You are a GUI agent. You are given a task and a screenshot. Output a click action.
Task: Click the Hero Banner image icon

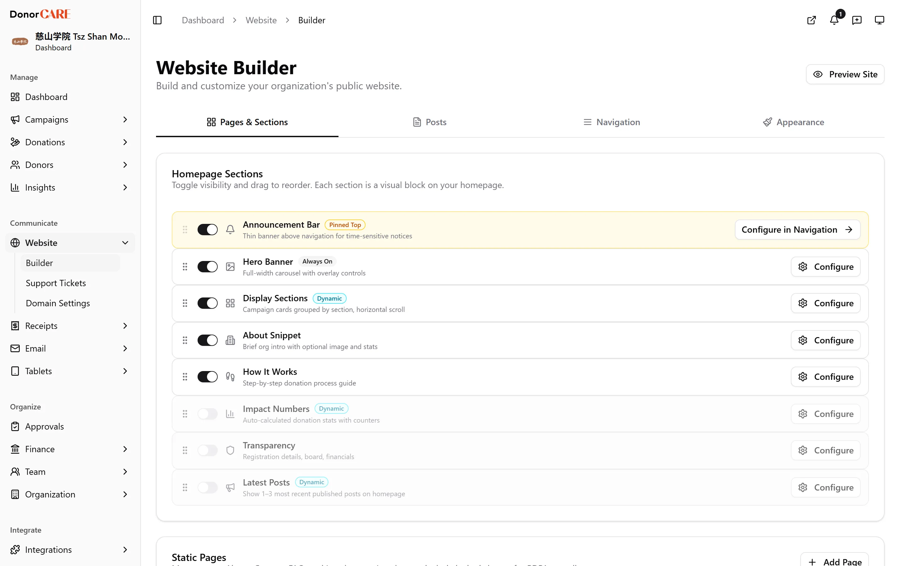coord(230,267)
